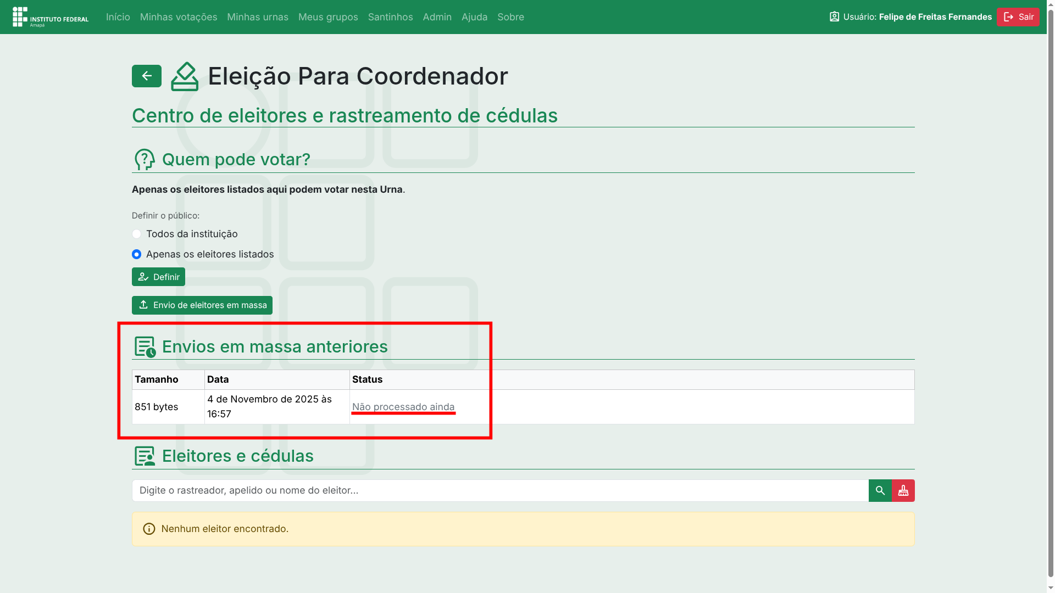Open the Não processado ainda status link

coord(403,407)
